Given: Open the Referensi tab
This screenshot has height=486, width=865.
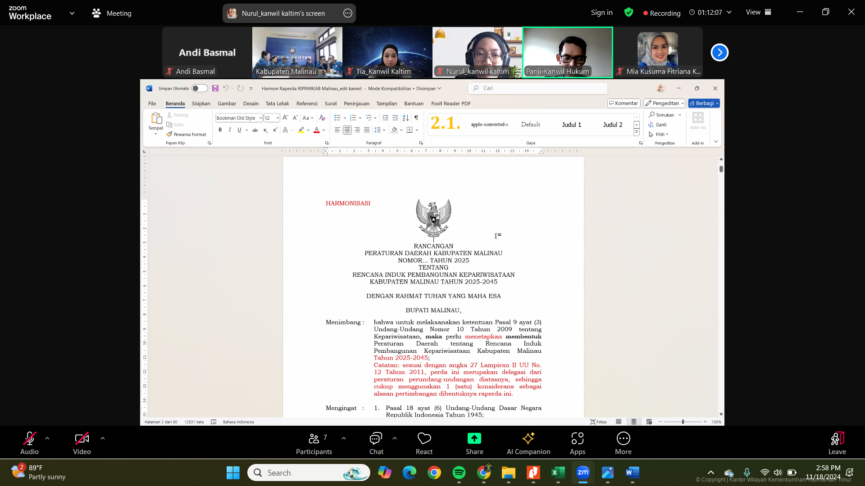Looking at the screenshot, I should pyautogui.click(x=307, y=103).
